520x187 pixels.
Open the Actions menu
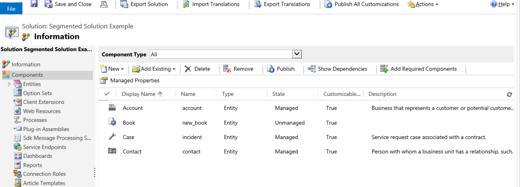[x=422, y=4]
